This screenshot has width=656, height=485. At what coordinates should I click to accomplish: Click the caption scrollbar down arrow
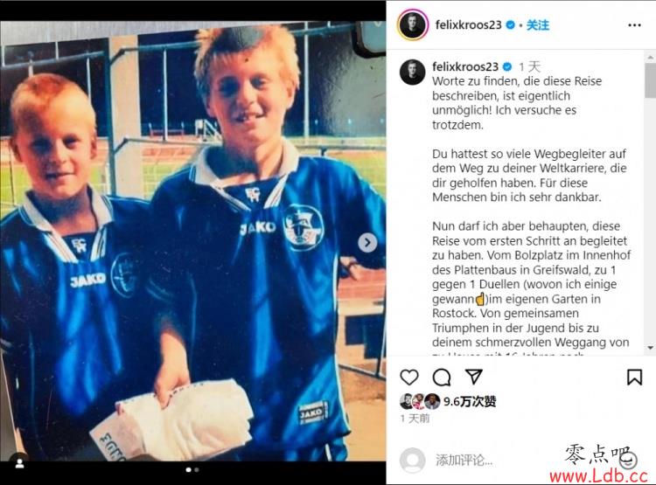[650, 348]
